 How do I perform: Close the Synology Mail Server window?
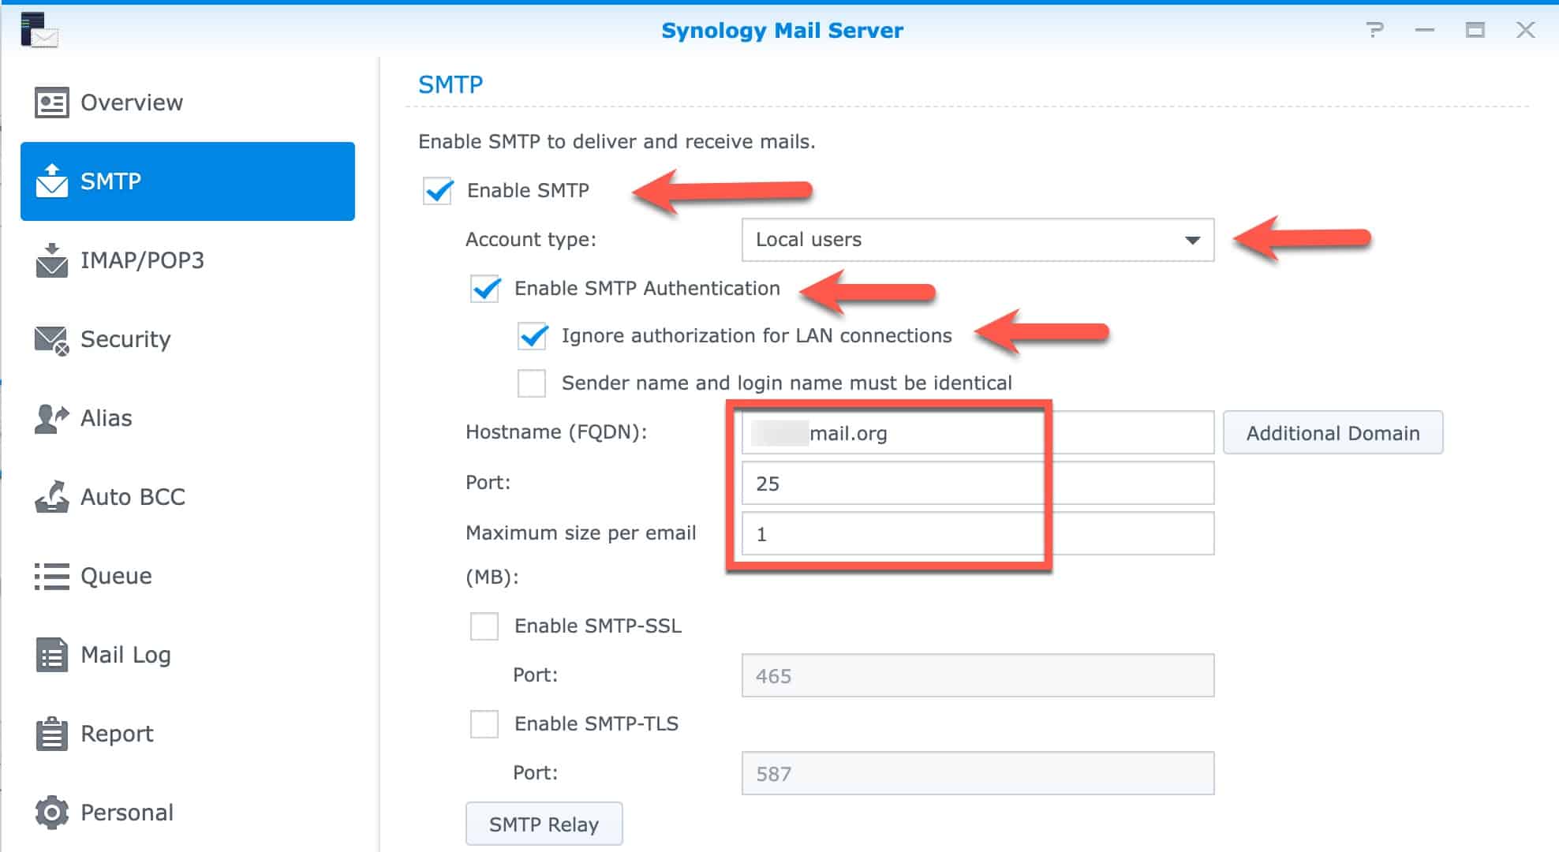pos(1526,30)
